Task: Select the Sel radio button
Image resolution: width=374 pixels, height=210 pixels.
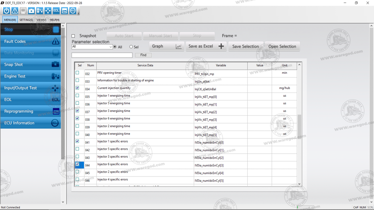Action: [131, 47]
